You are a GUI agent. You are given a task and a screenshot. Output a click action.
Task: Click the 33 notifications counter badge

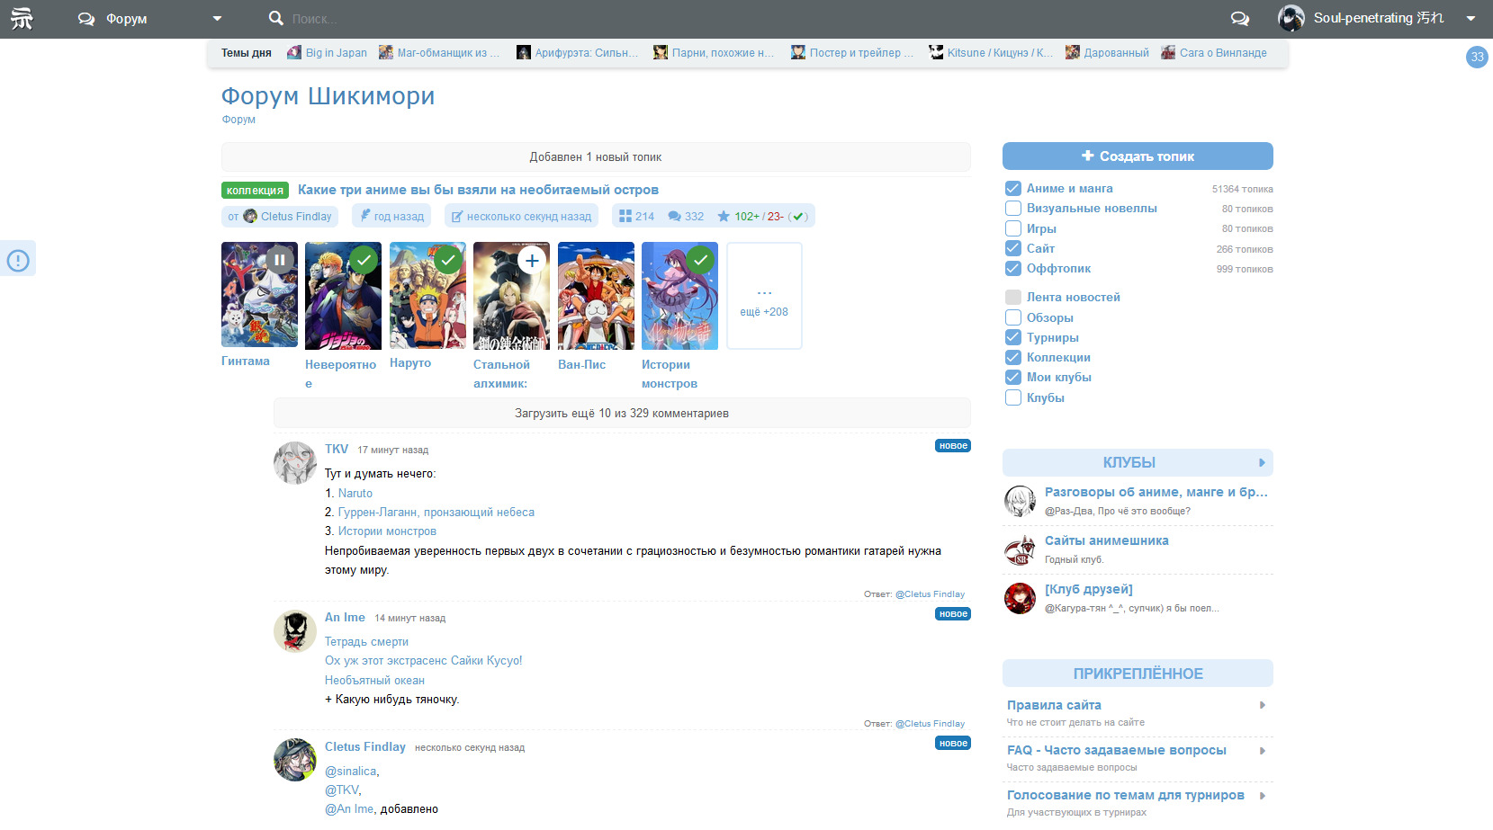1477,57
